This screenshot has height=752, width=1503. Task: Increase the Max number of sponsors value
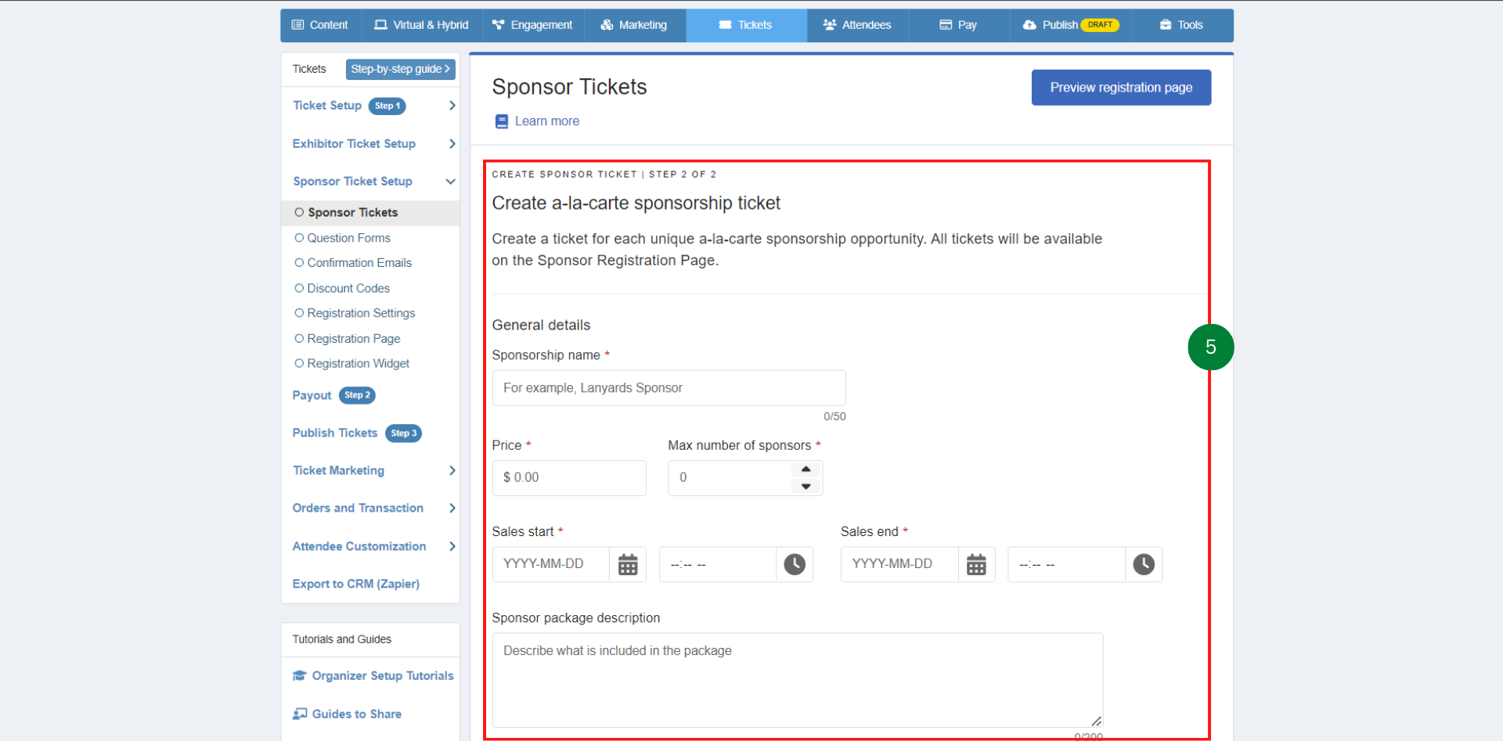click(x=806, y=470)
